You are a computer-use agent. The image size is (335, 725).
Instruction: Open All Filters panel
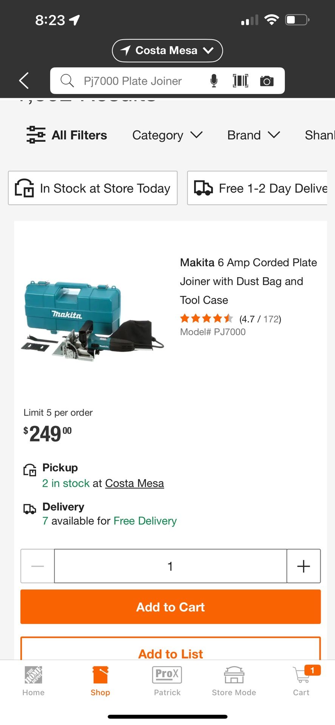point(67,135)
